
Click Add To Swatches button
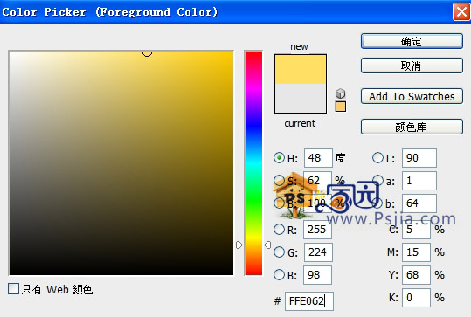click(412, 96)
